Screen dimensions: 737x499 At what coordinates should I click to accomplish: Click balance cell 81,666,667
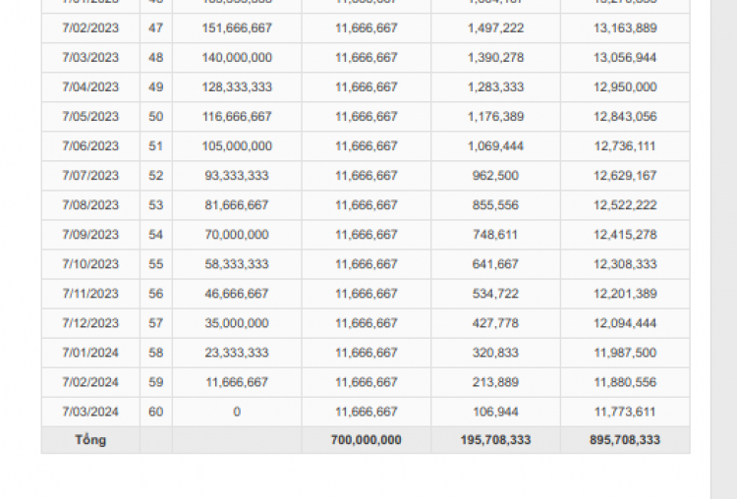point(237,205)
